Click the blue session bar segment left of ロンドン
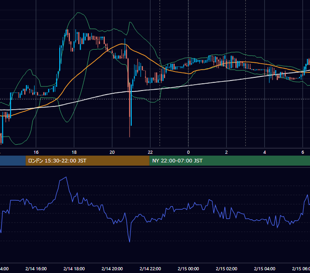The height and width of the screenshot is (273, 310). pyautogui.click(x=13, y=161)
